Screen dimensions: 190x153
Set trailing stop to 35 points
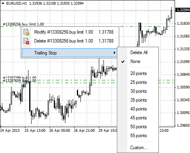(138, 100)
